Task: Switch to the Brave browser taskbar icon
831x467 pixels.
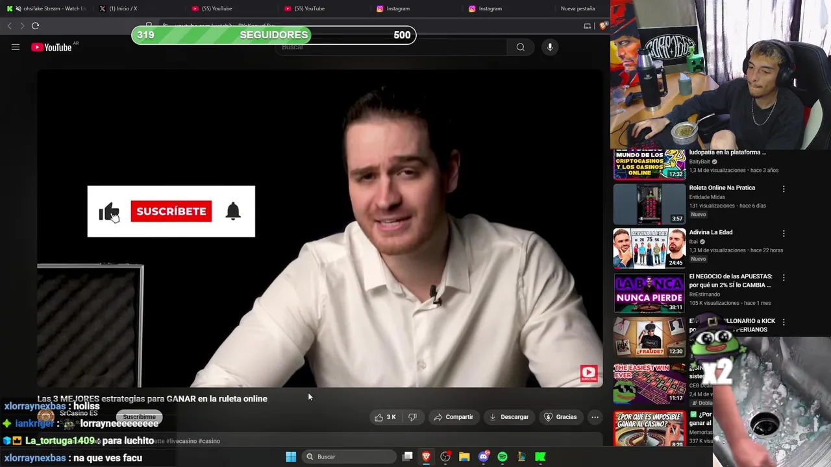Action: 427,457
